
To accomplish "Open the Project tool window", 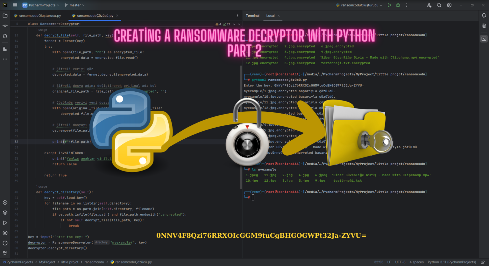I will [x=5, y=15].
